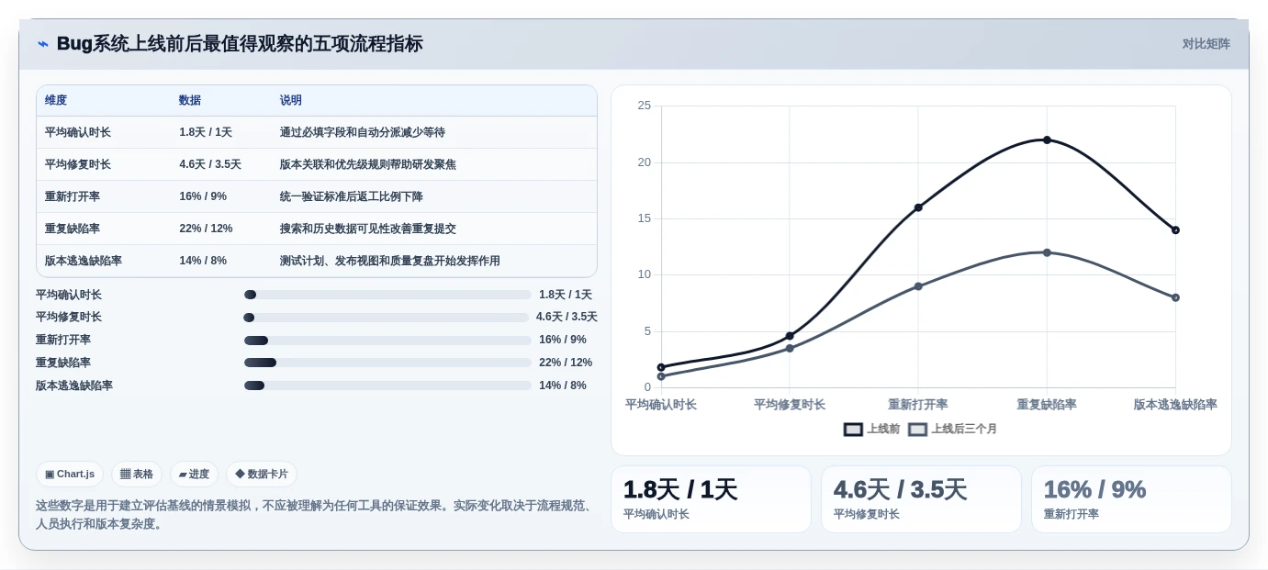Click the 重复缺陷率 progress bar
Screen dimensions: 1268x570
[387, 363]
